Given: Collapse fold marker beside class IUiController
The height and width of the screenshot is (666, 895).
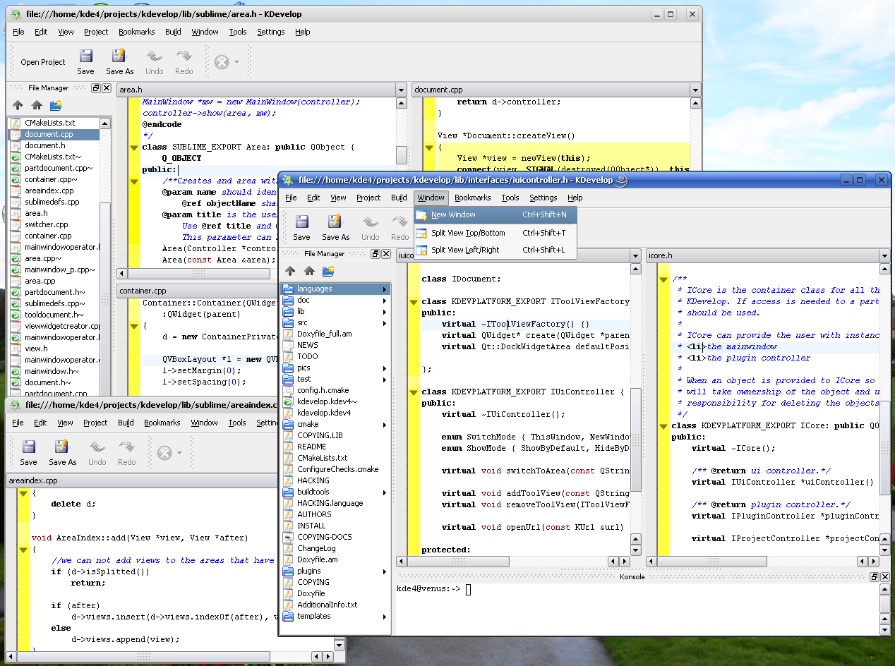Looking at the screenshot, I should 413,392.
